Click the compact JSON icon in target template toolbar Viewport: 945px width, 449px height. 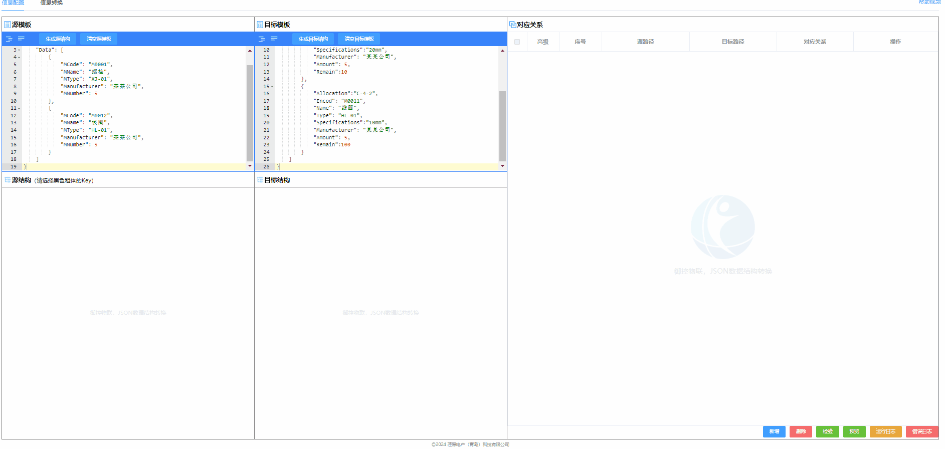(x=274, y=39)
